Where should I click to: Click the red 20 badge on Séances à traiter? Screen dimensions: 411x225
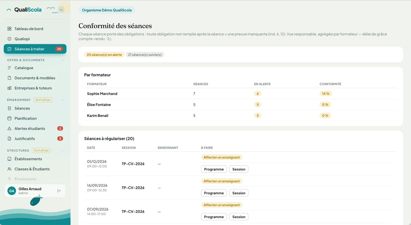click(59, 49)
